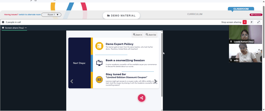Zoom out of the shared slide
The image size is (265, 111).
coord(151,35)
